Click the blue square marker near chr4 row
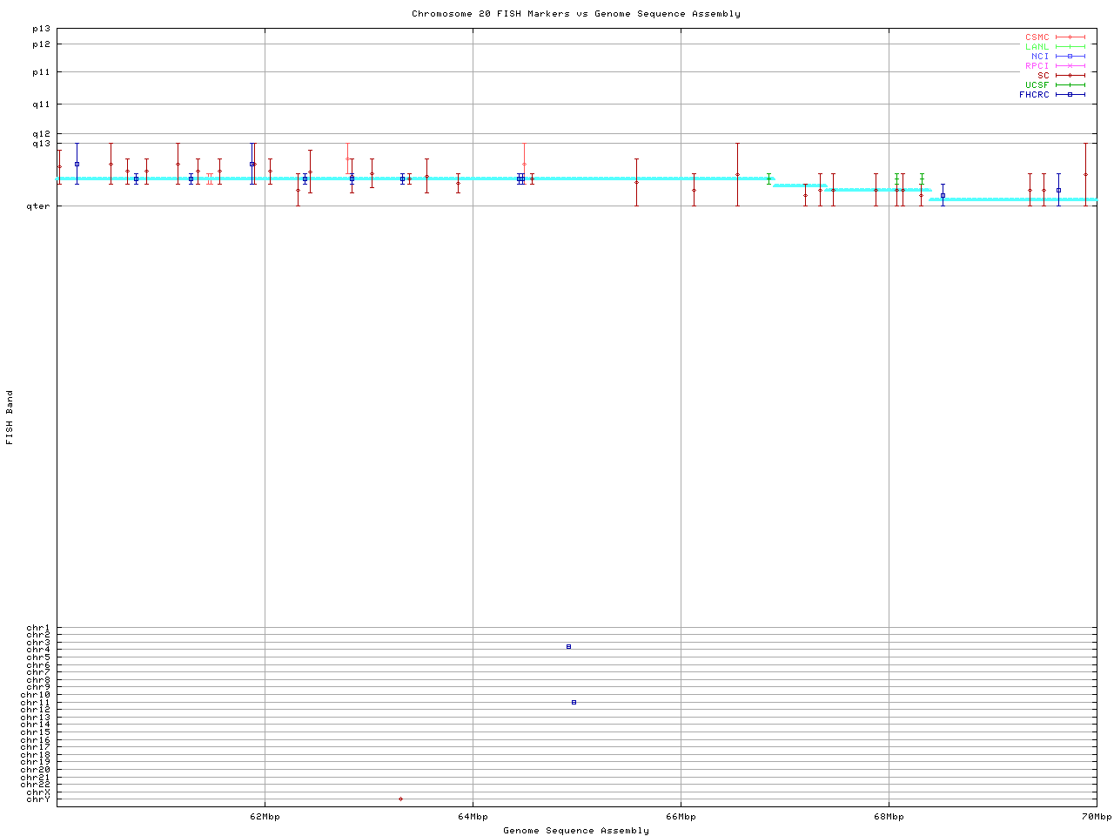The image size is (1114, 836). click(568, 646)
